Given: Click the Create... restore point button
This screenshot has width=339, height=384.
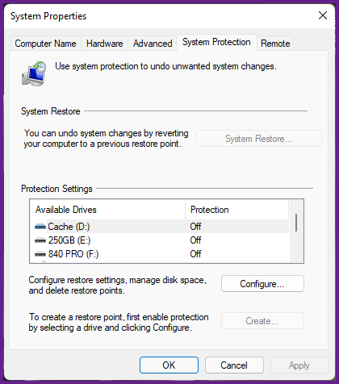Looking at the screenshot, I should [262, 321].
